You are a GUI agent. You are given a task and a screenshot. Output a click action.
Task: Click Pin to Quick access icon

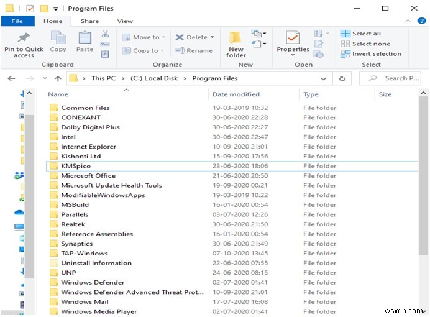click(24, 37)
